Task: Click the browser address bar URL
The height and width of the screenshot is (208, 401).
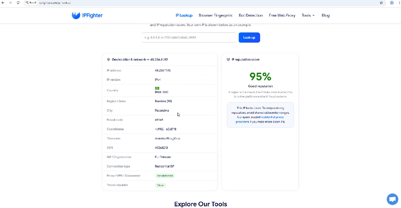Action: point(55,3)
